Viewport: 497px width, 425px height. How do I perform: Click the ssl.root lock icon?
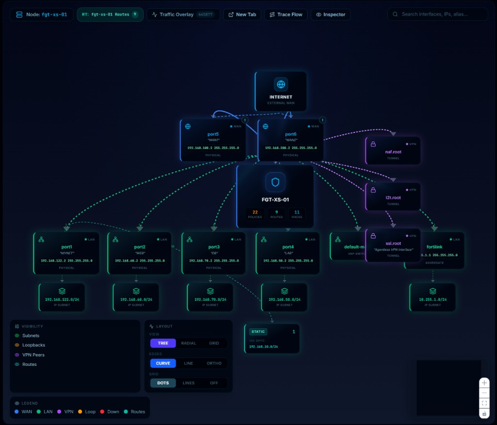pyautogui.click(x=373, y=236)
